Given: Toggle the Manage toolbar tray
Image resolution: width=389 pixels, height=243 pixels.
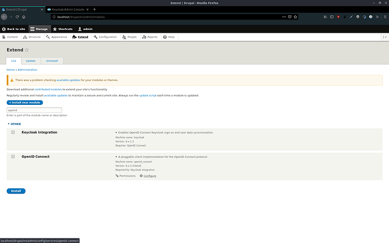Looking at the screenshot, I should tap(39, 29).
